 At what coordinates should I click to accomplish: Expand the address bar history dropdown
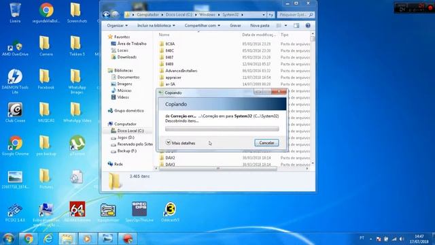[264, 14]
